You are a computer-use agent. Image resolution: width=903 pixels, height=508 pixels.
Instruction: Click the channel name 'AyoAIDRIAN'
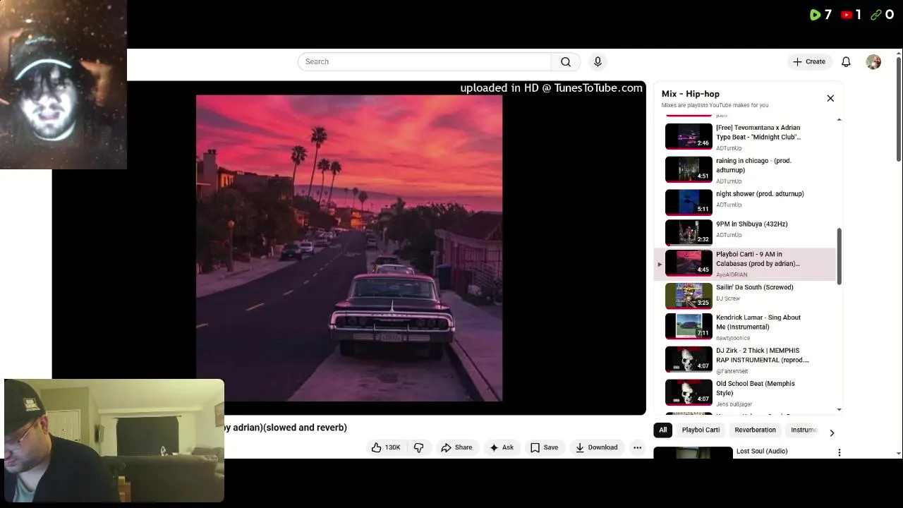click(x=731, y=274)
